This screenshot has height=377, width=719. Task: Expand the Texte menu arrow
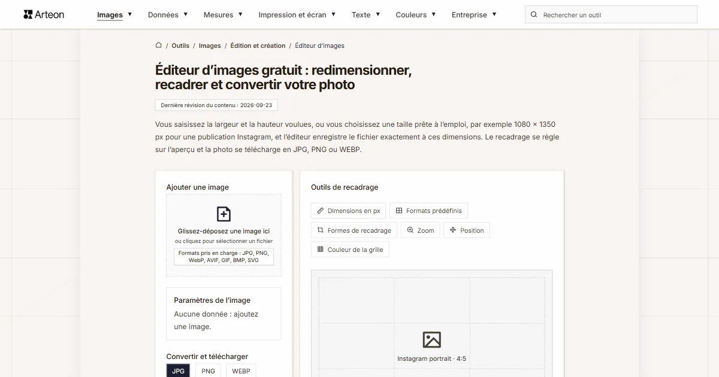tap(377, 14)
